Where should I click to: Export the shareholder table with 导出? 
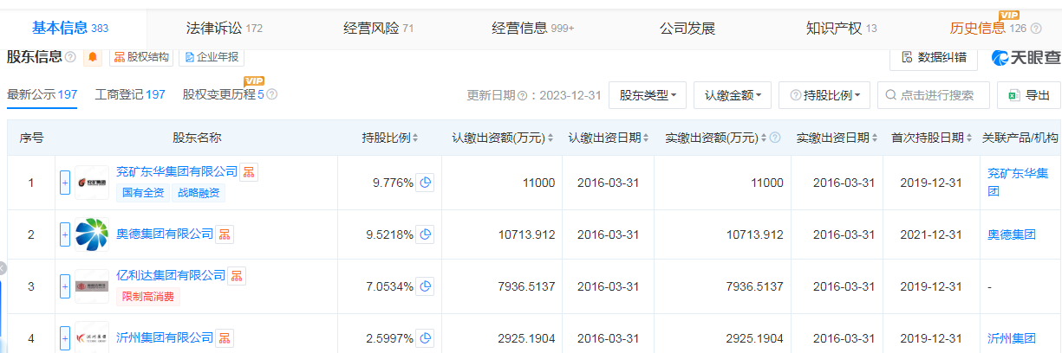[x=1029, y=95]
